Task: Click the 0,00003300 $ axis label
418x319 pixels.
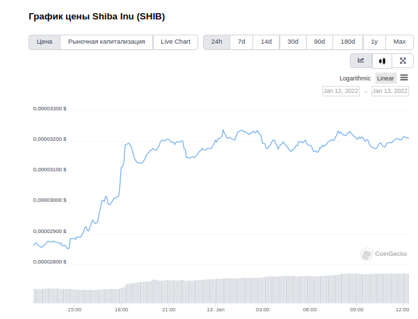Action: pyautogui.click(x=49, y=108)
